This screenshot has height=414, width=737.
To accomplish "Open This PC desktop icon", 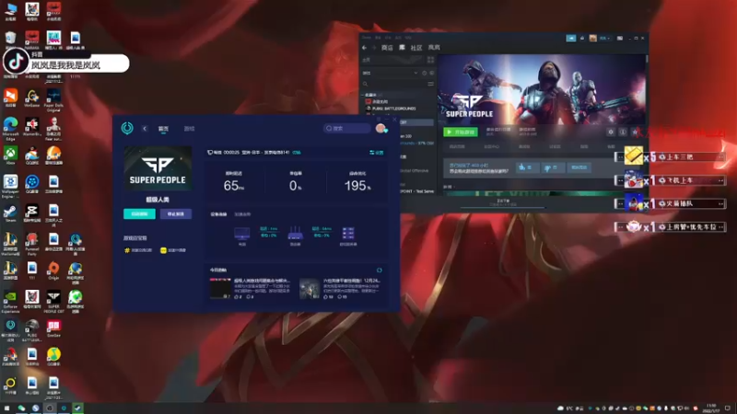I will tap(10, 11).
